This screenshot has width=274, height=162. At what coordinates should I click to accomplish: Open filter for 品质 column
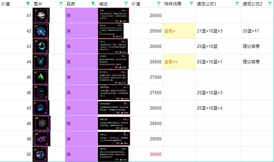(x=94, y=4)
